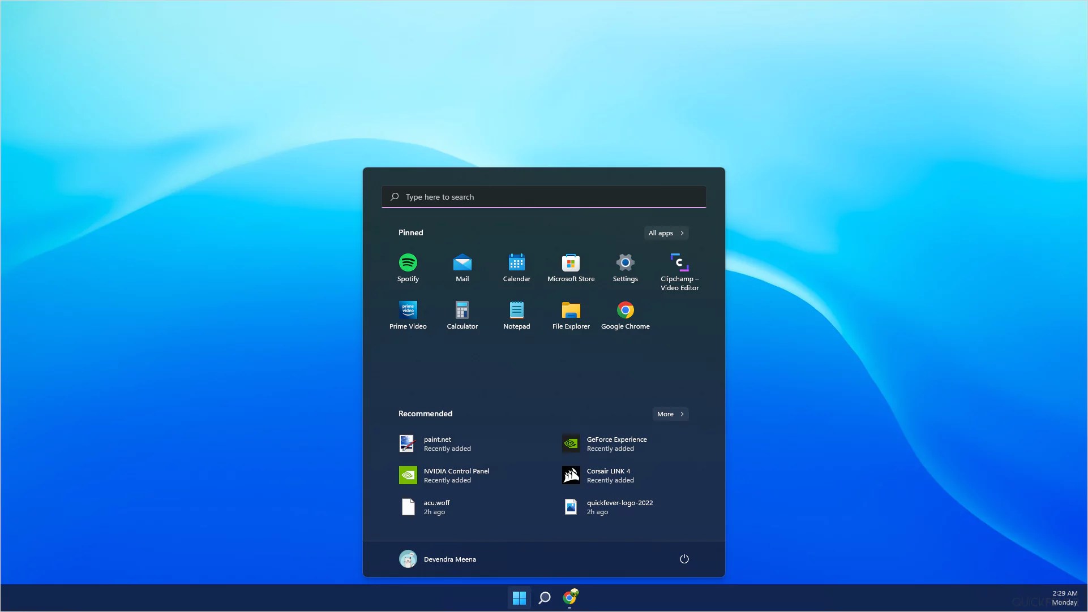1088x612 pixels.
Task: Expand the All apps list
Action: pos(666,233)
